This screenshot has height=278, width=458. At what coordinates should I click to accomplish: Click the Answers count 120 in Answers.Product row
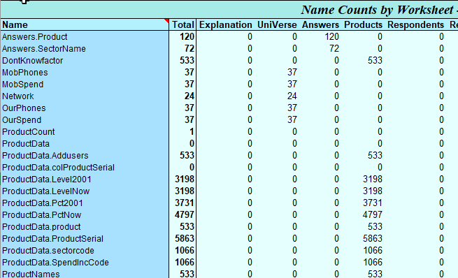pyautogui.click(x=332, y=37)
